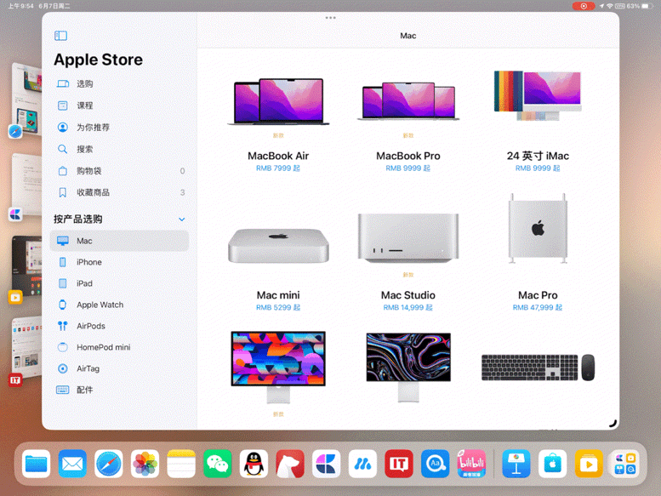The width and height of the screenshot is (661, 496).
Task: Collapse the 按产品选购 section chevron
Action: (182, 219)
